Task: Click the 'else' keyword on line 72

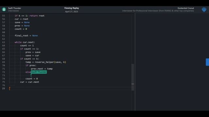Action: click(x=28, y=72)
